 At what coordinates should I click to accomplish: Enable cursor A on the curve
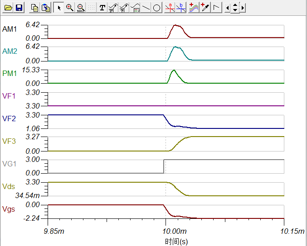point(170,8)
